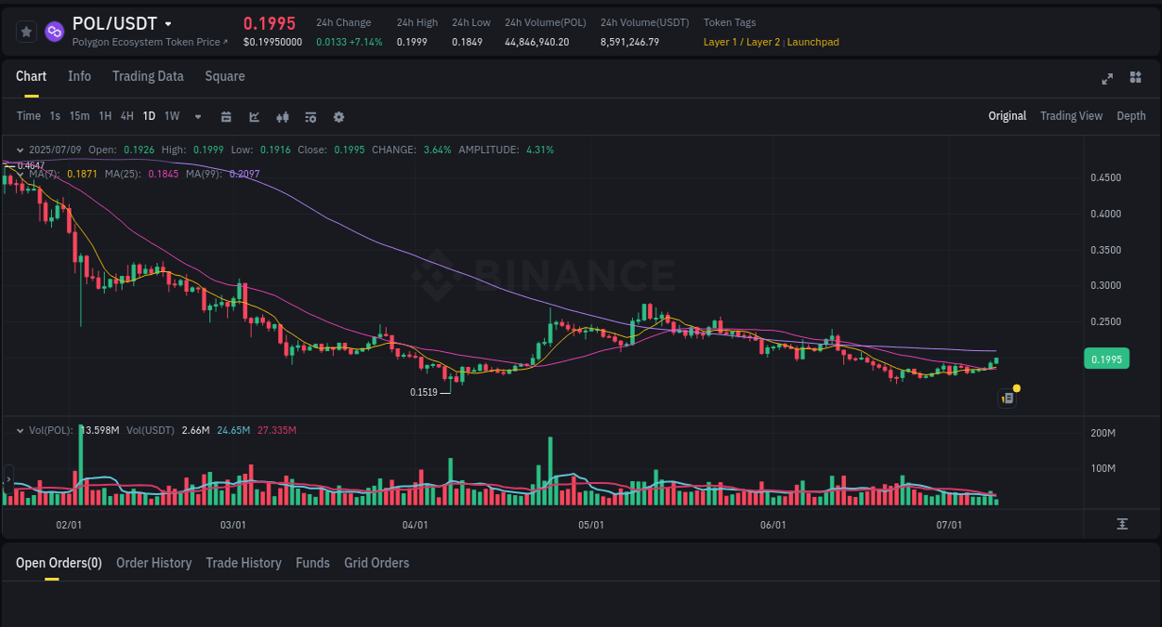Open the technical indicators icon
The height and width of the screenshot is (627, 1162).
coord(282,116)
